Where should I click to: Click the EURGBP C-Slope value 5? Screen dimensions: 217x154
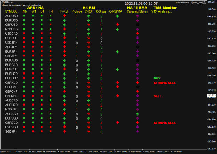(101, 78)
